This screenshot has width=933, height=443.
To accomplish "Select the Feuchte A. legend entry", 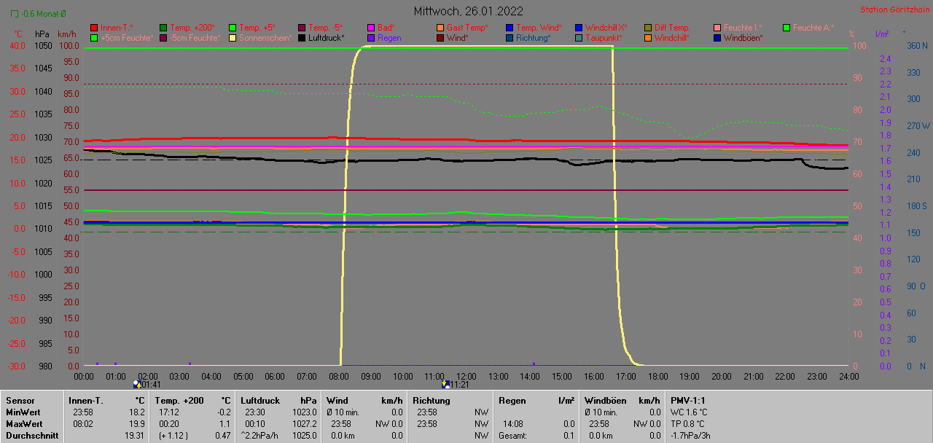I will tap(808, 28).
